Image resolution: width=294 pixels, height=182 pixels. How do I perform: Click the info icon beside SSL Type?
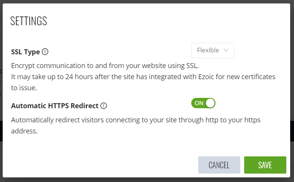(45, 52)
